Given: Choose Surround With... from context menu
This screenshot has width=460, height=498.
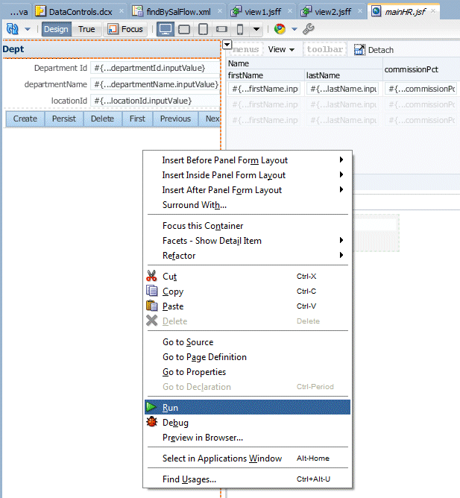Looking at the screenshot, I should coord(248,205).
